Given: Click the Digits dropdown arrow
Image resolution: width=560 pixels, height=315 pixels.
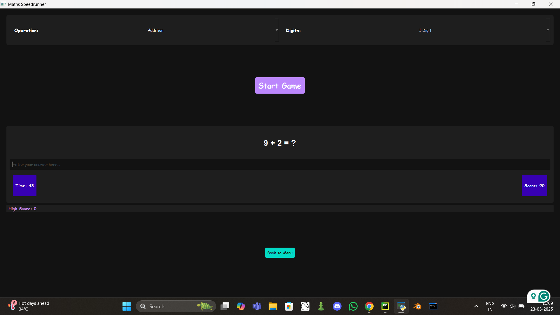Looking at the screenshot, I should [x=547, y=30].
